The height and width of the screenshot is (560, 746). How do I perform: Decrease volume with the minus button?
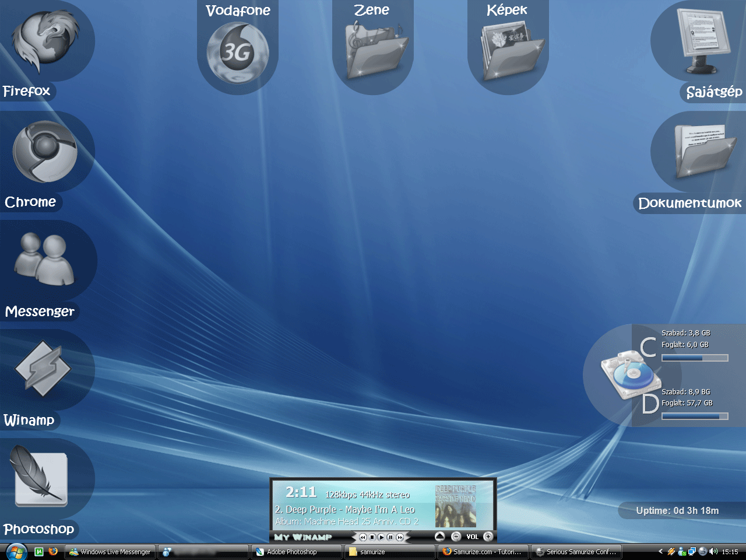tap(456, 537)
